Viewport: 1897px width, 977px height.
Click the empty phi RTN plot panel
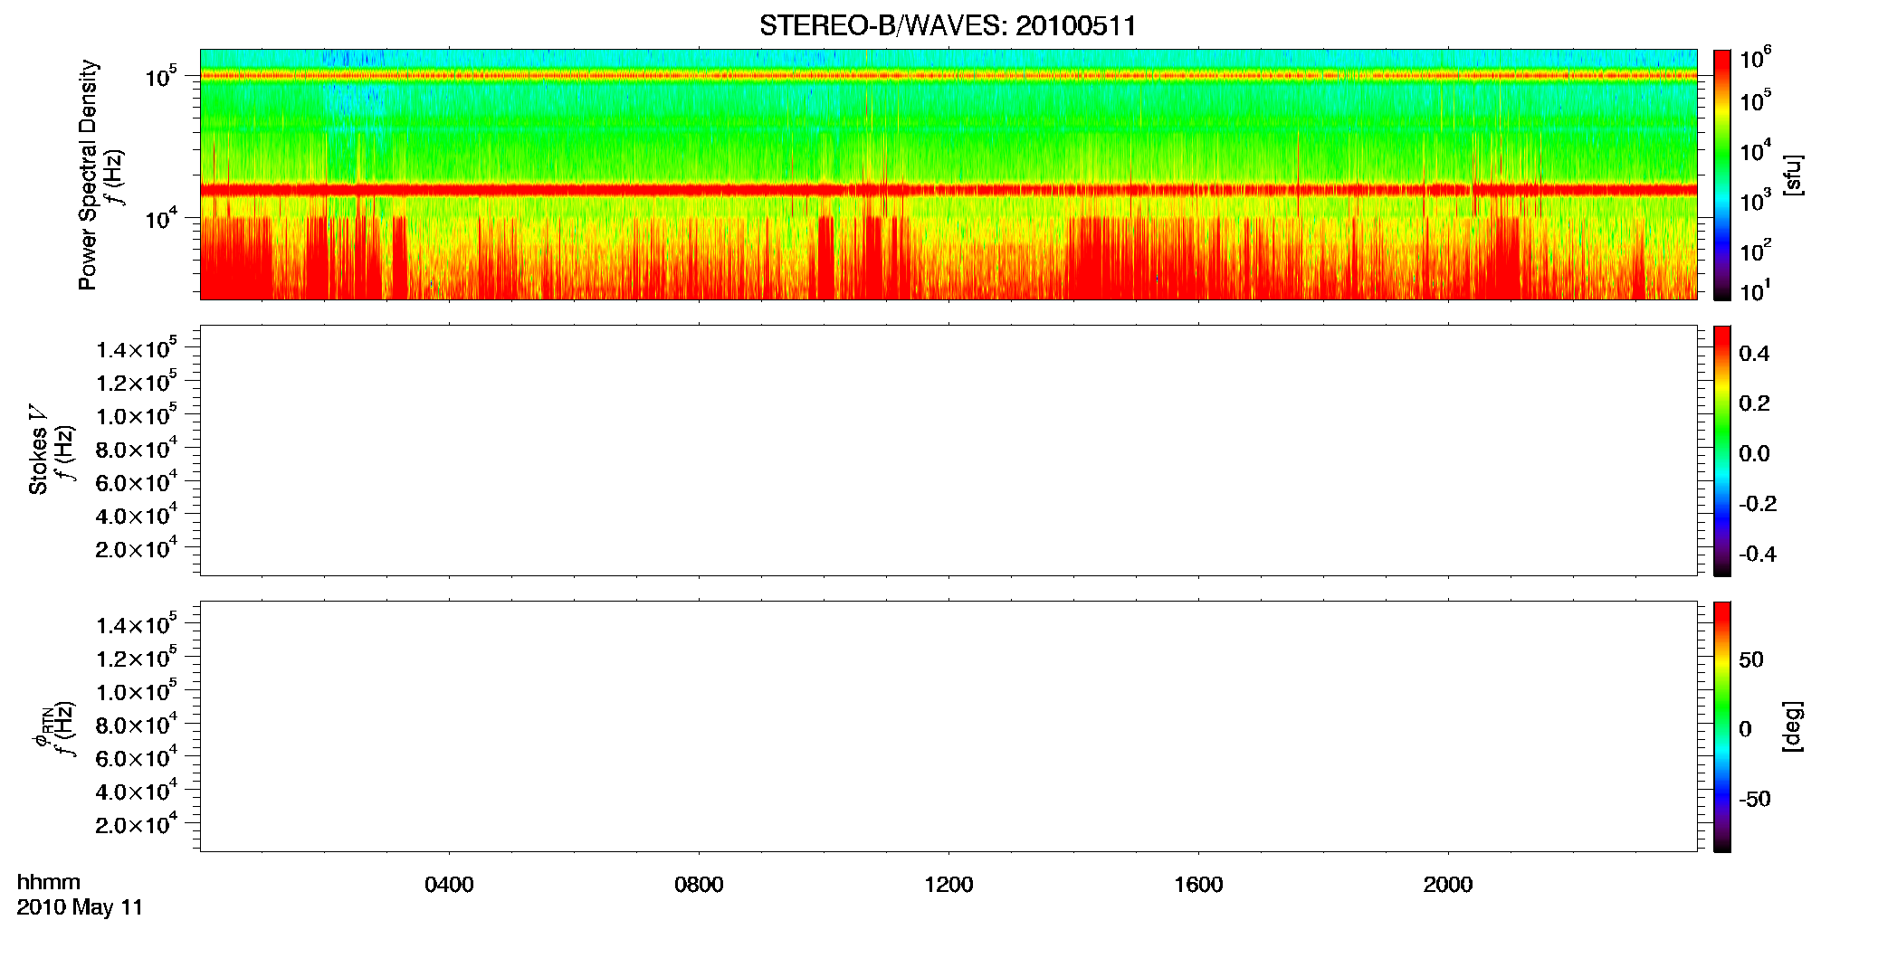[x=948, y=726]
